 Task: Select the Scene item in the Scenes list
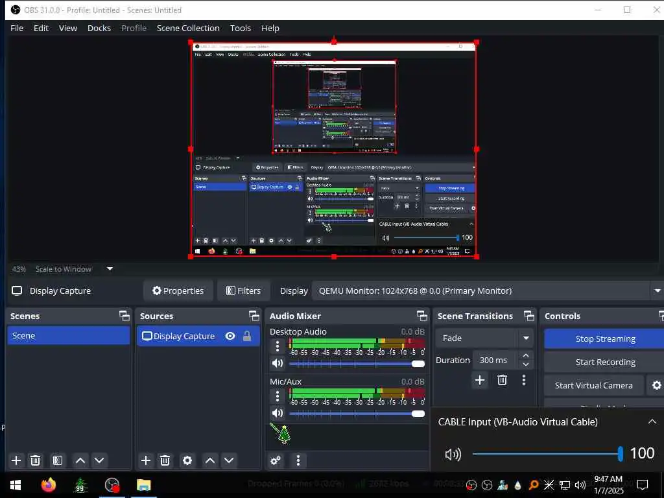click(69, 335)
